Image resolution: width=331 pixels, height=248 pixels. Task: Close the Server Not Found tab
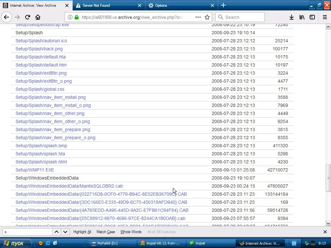(140, 5)
